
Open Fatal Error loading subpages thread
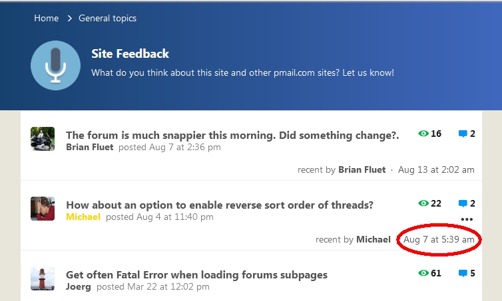click(x=196, y=274)
